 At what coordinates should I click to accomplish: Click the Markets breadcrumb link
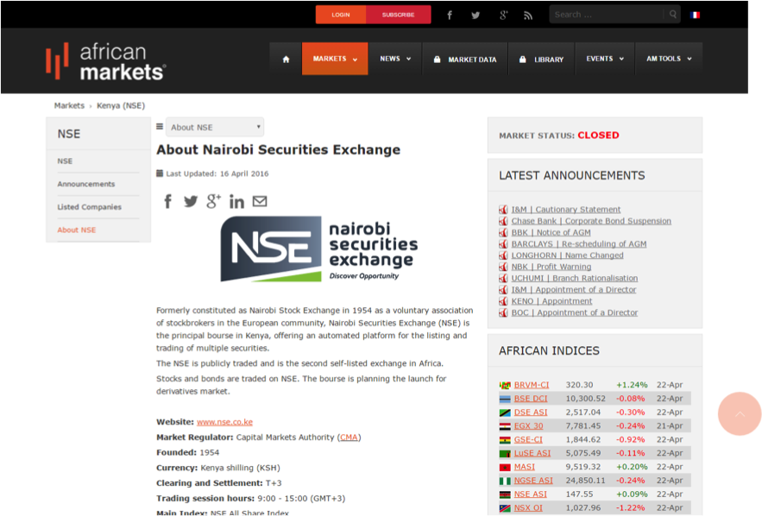[69, 106]
